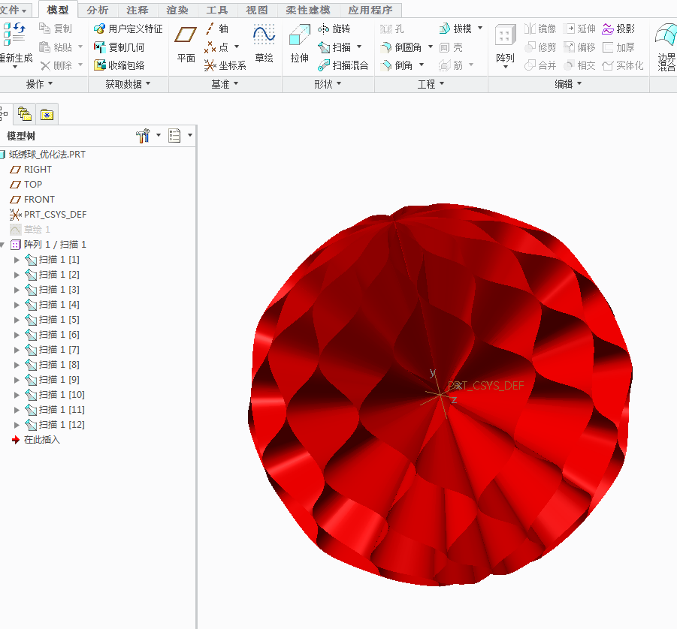Select the 坐标系 (Coordinate System) tool
Image resolution: width=677 pixels, height=629 pixels.
point(225,65)
